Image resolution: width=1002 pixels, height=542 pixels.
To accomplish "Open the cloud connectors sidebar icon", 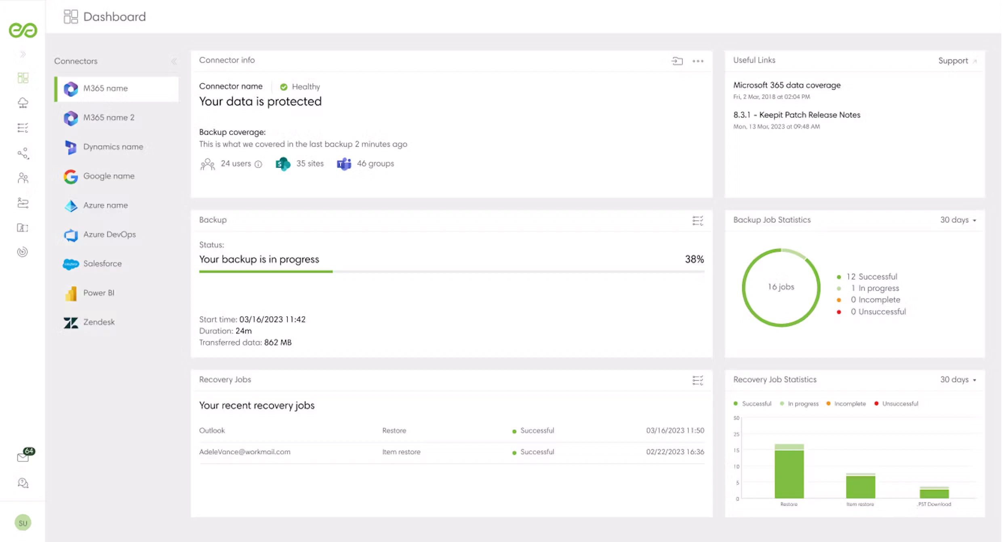I will [x=23, y=103].
